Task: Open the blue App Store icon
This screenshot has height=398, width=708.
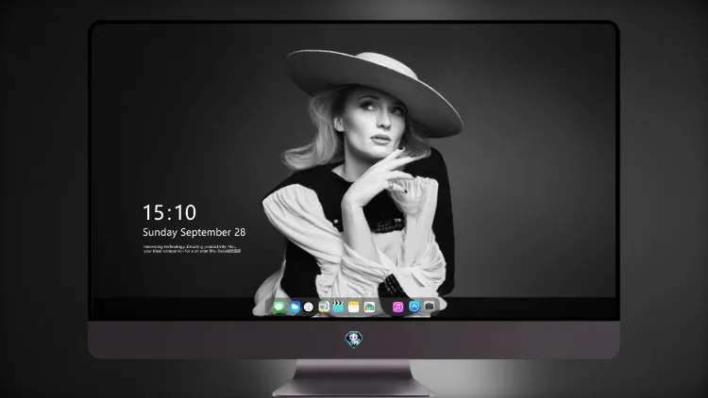Action: (x=414, y=307)
